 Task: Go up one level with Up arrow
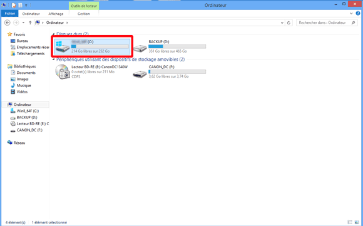(x=30, y=23)
